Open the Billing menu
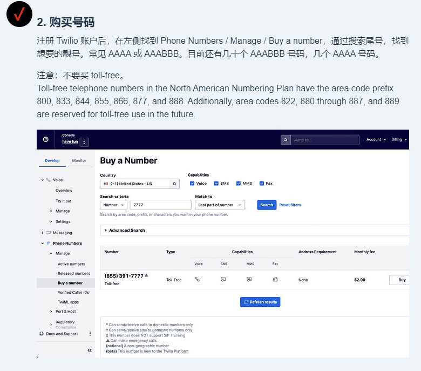 tap(399, 139)
